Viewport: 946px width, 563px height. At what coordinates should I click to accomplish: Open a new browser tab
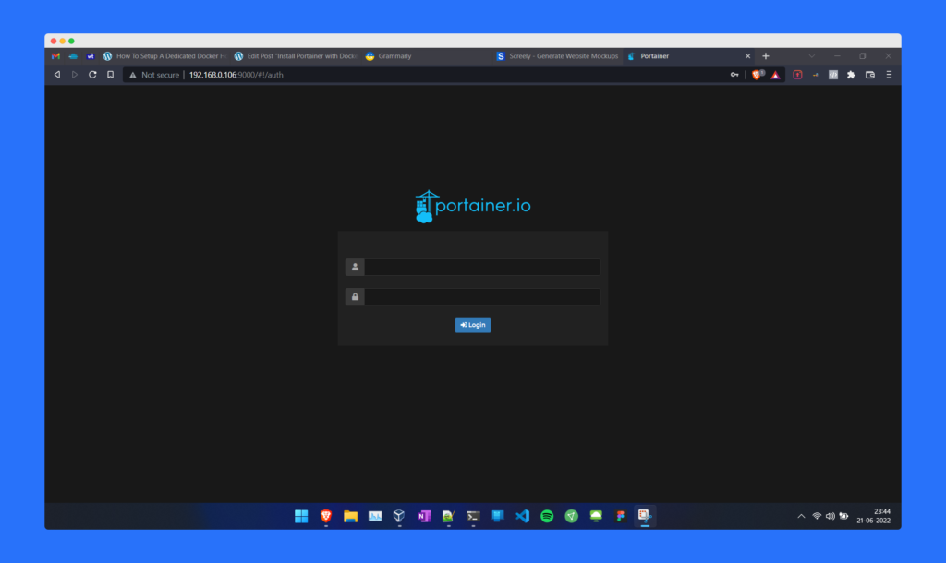(x=765, y=56)
